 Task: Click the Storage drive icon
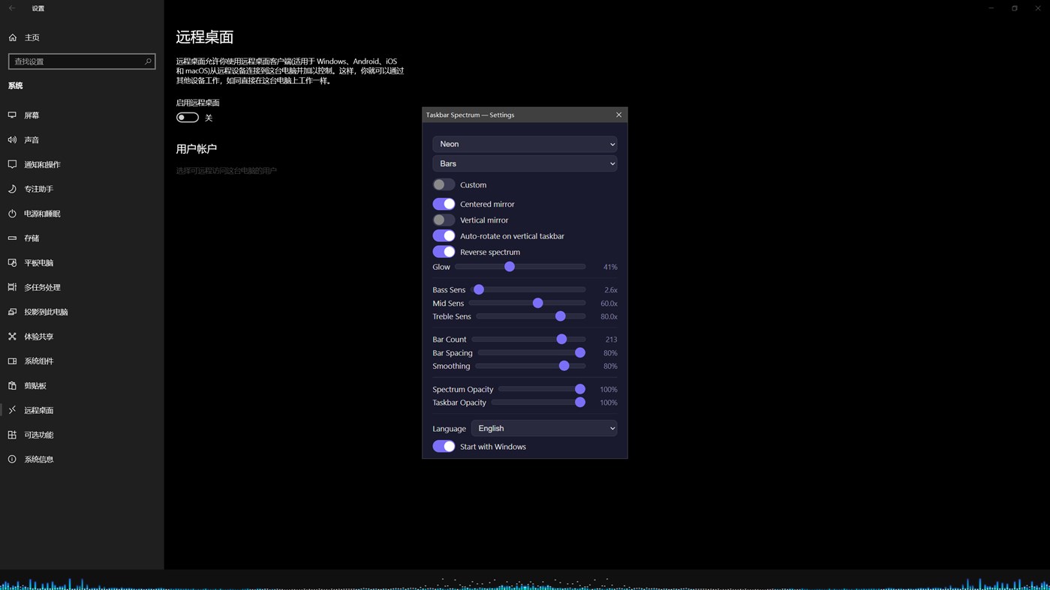[x=12, y=238]
